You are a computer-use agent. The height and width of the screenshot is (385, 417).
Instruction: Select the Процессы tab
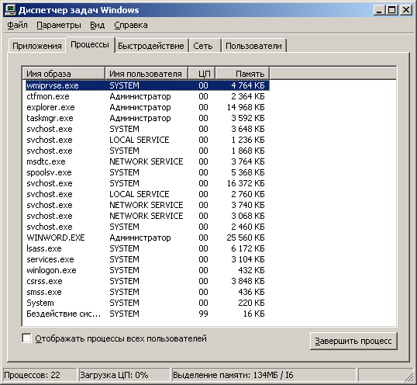(90, 44)
